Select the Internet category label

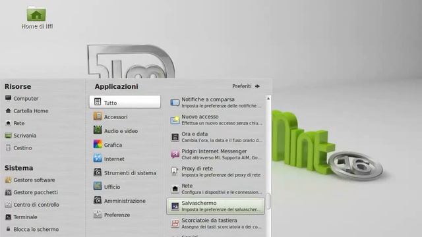pos(114,159)
